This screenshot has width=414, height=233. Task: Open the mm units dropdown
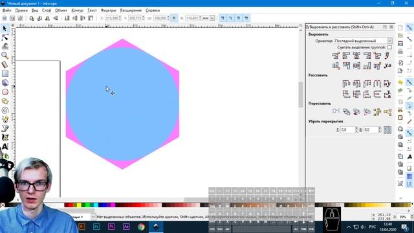click(x=208, y=18)
